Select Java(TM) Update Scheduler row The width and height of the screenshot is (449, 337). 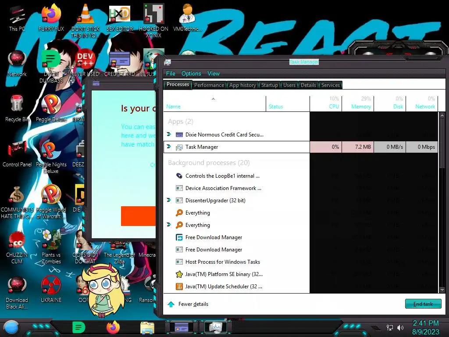tap(300, 287)
